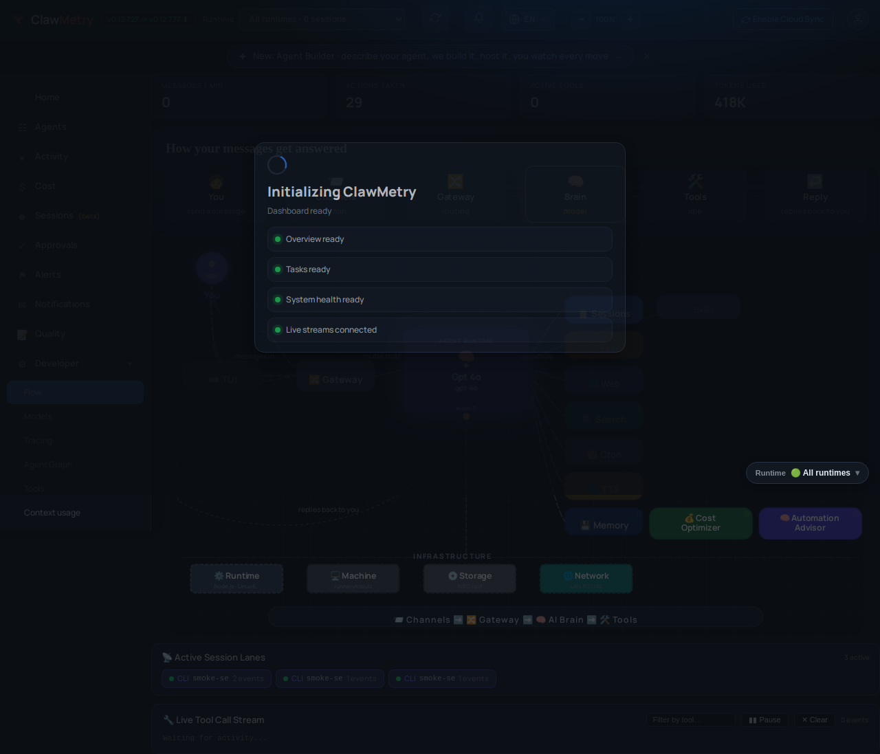Click the Network infrastructure node
This screenshot has height=754, width=880.
click(x=586, y=579)
